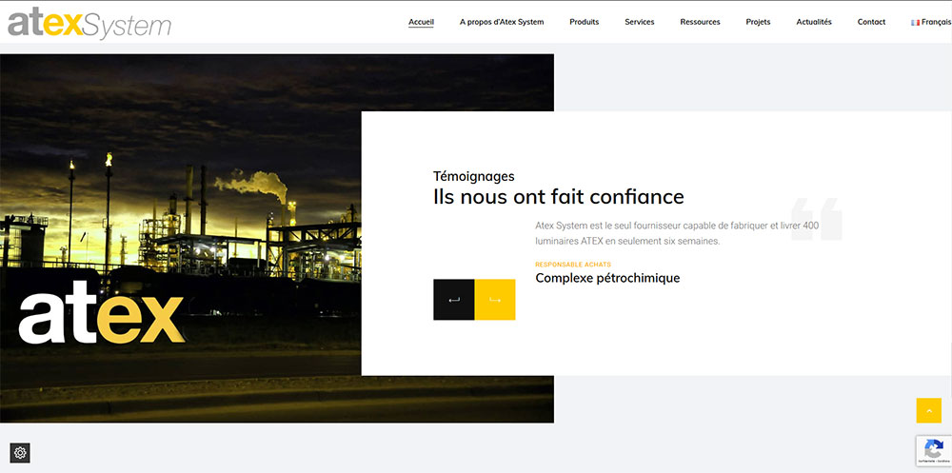Show the previous testimonial with the black arrow
The image size is (952, 473).
pyautogui.click(x=453, y=300)
